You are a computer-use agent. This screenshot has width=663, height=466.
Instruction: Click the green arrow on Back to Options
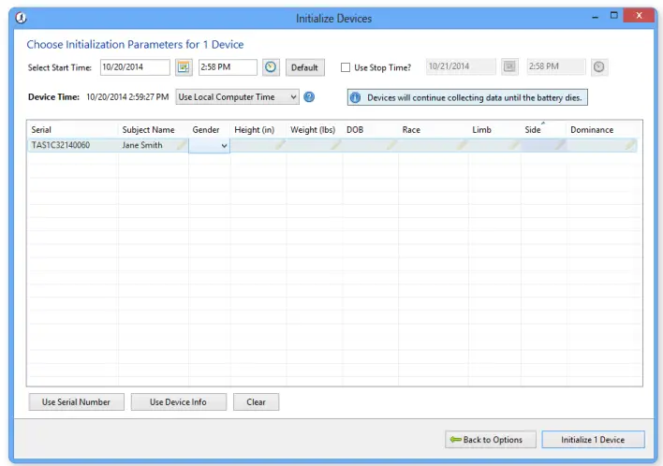tap(456, 440)
